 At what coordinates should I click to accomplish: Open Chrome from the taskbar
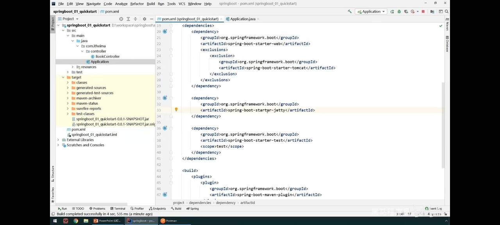76,221
